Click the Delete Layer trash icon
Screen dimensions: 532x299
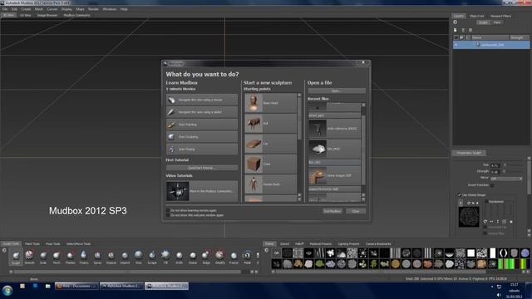tap(463, 30)
